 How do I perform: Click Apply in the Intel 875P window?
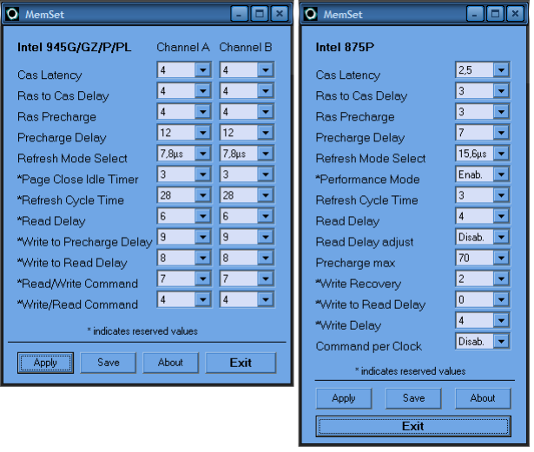click(x=344, y=398)
